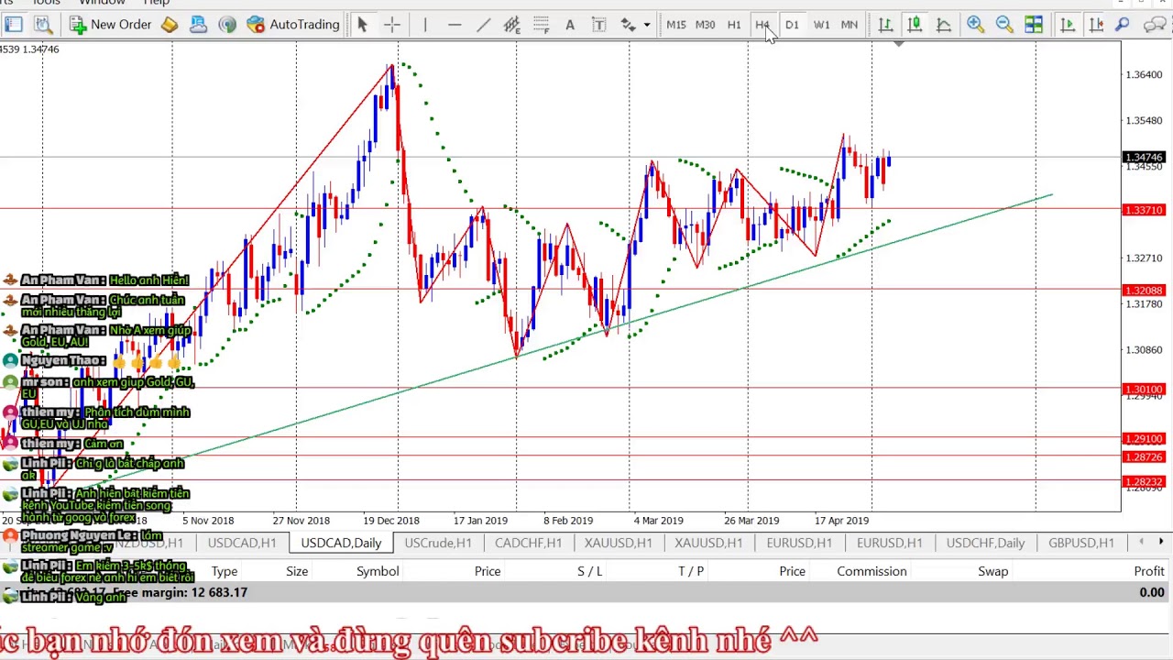This screenshot has width=1173, height=660.
Task: Open the CADCHF,H1 chart tab
Action: click(x=528, y=543)
